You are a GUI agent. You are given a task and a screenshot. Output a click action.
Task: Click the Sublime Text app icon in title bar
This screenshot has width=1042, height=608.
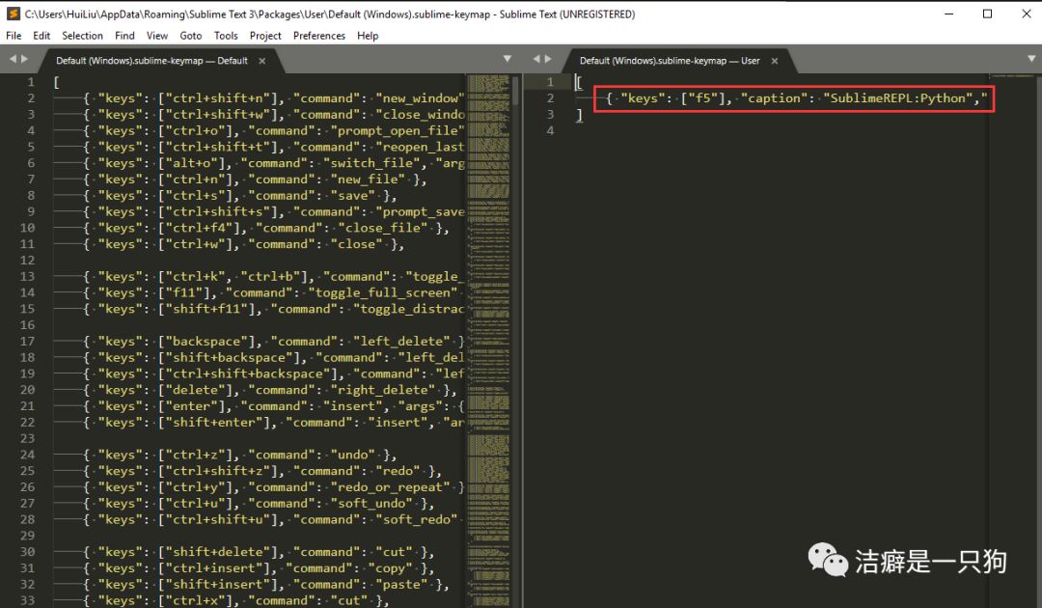[14, 14]
